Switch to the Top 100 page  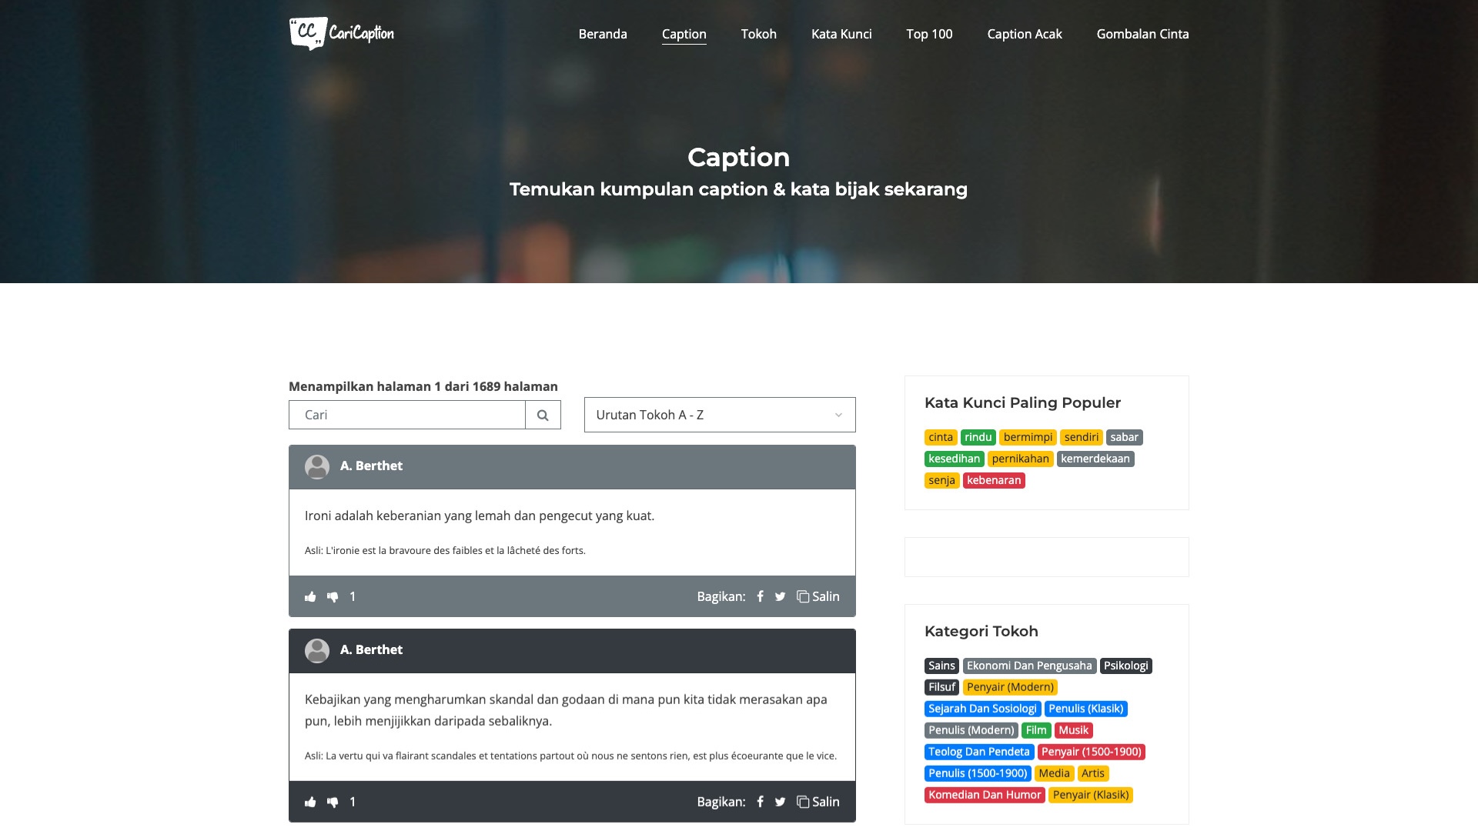pos(929,34)
